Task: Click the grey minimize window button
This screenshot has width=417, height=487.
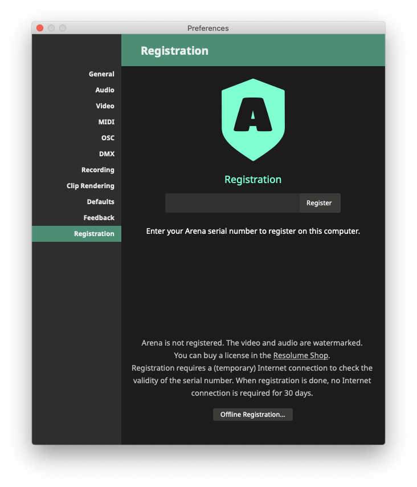Action: point(51,28)
